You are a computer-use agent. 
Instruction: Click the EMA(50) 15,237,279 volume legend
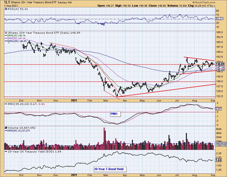click(17, 131)
